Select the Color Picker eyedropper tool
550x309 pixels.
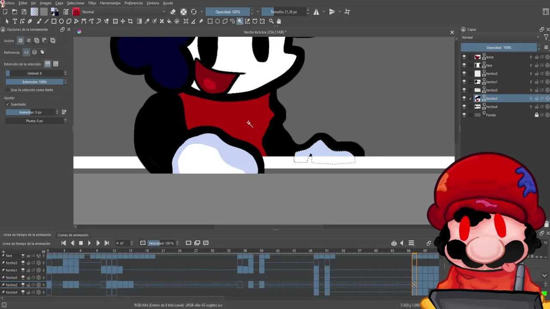tap(147, 21)
